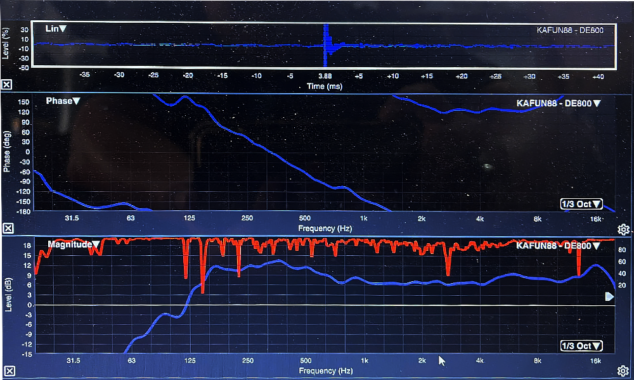This screenshot has width=634, height=380.
Task: Click Frequency (Hz) label under Phase plot
Action: pos(326,228)
